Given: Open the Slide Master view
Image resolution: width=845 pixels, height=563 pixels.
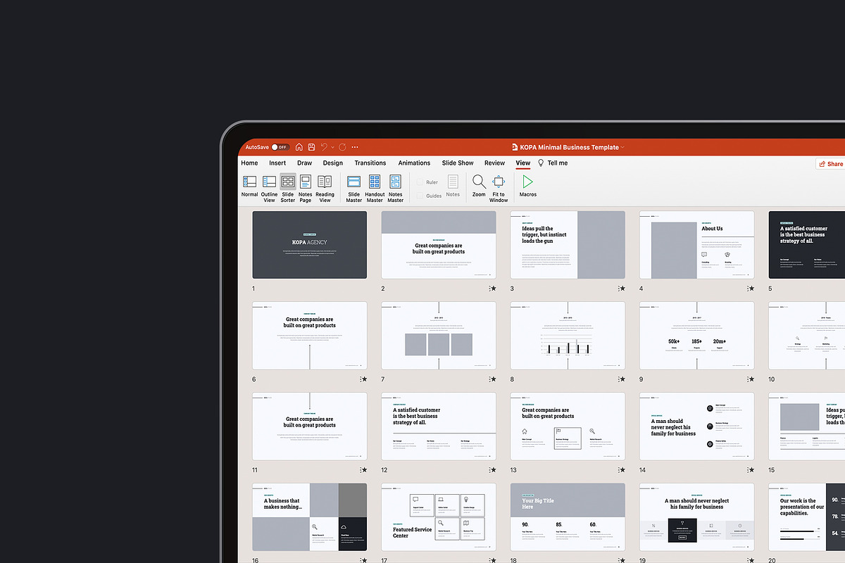Looking at the screenshot, I should coord(354,189).
